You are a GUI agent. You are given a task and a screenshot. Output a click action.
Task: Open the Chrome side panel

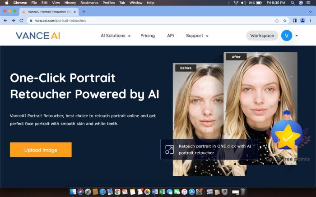(295, 21)
